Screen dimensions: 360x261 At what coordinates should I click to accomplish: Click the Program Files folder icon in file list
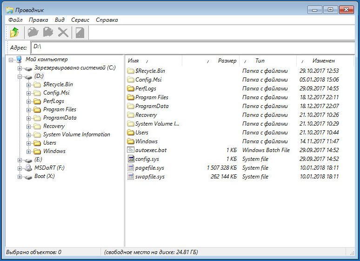(131, 97)
